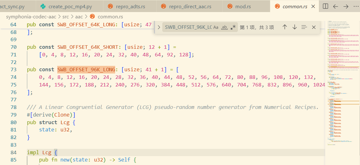Close the find widget
The image size is (360, 165).
tap(314, 27)
